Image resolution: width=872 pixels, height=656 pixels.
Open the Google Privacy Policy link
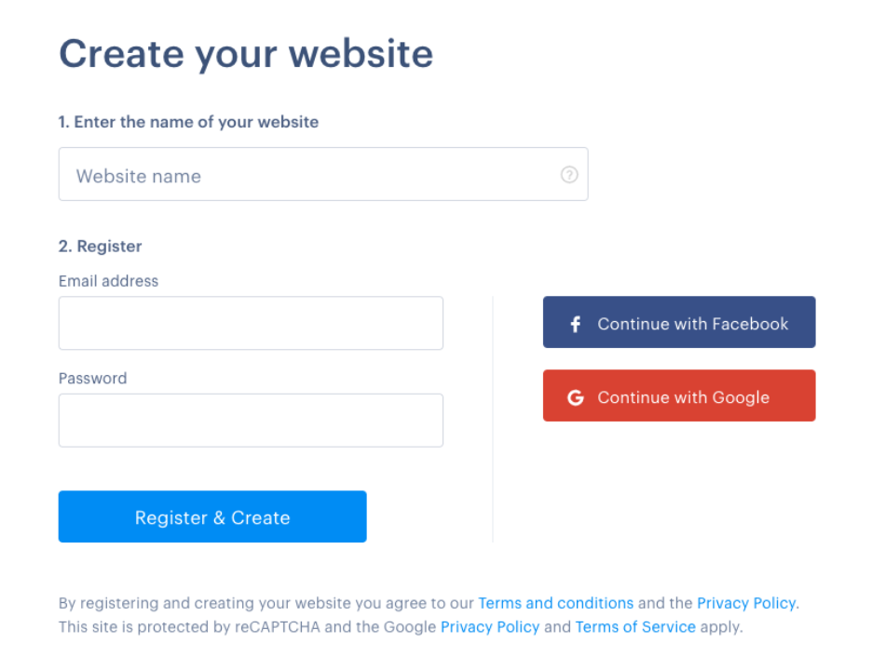click(x=490, y=626)
